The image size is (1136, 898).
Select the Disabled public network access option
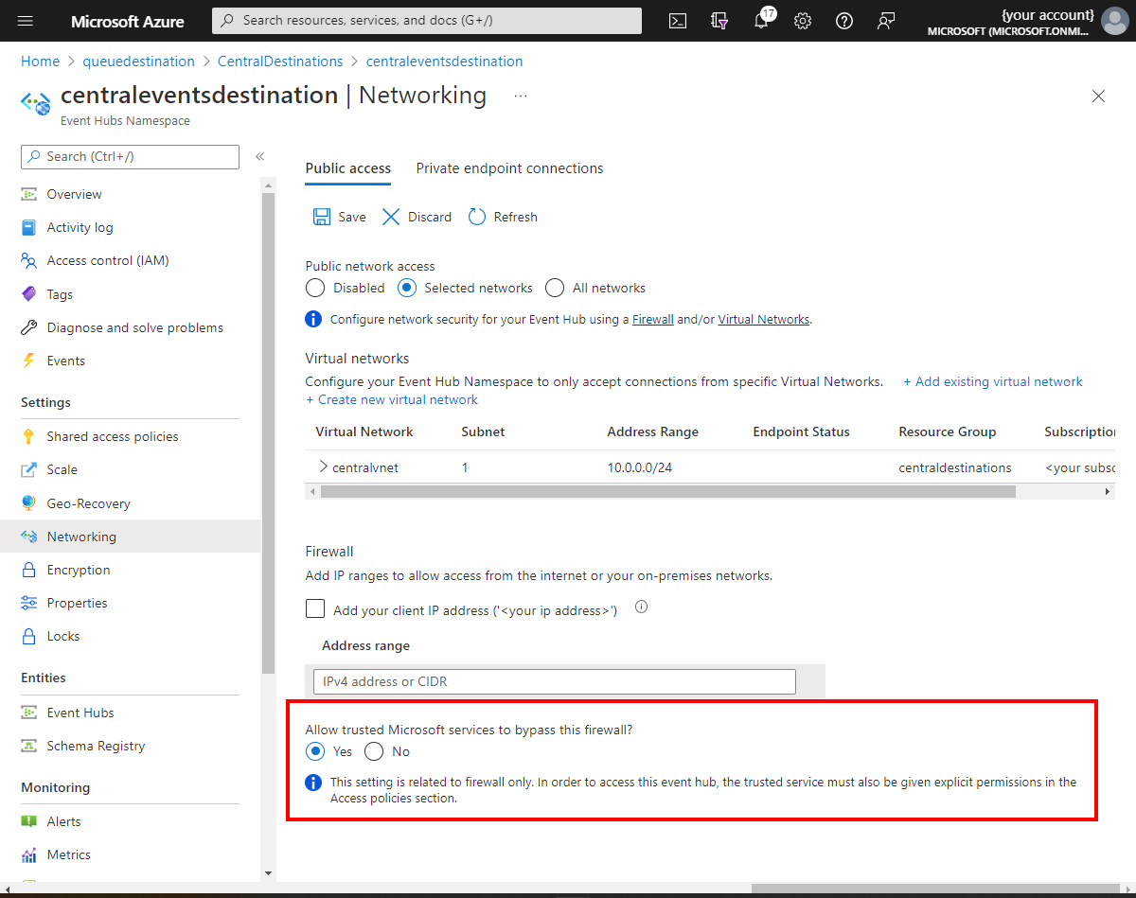click(314, 288)
